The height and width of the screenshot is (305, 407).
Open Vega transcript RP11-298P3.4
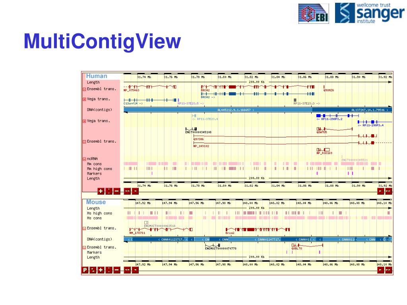click(x=371, y=125)
